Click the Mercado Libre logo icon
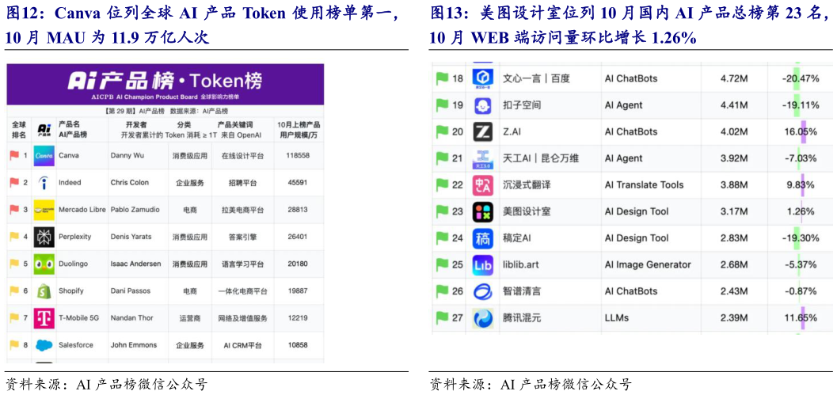Viewport: 837px width, 395px height. tap(44, 210)
